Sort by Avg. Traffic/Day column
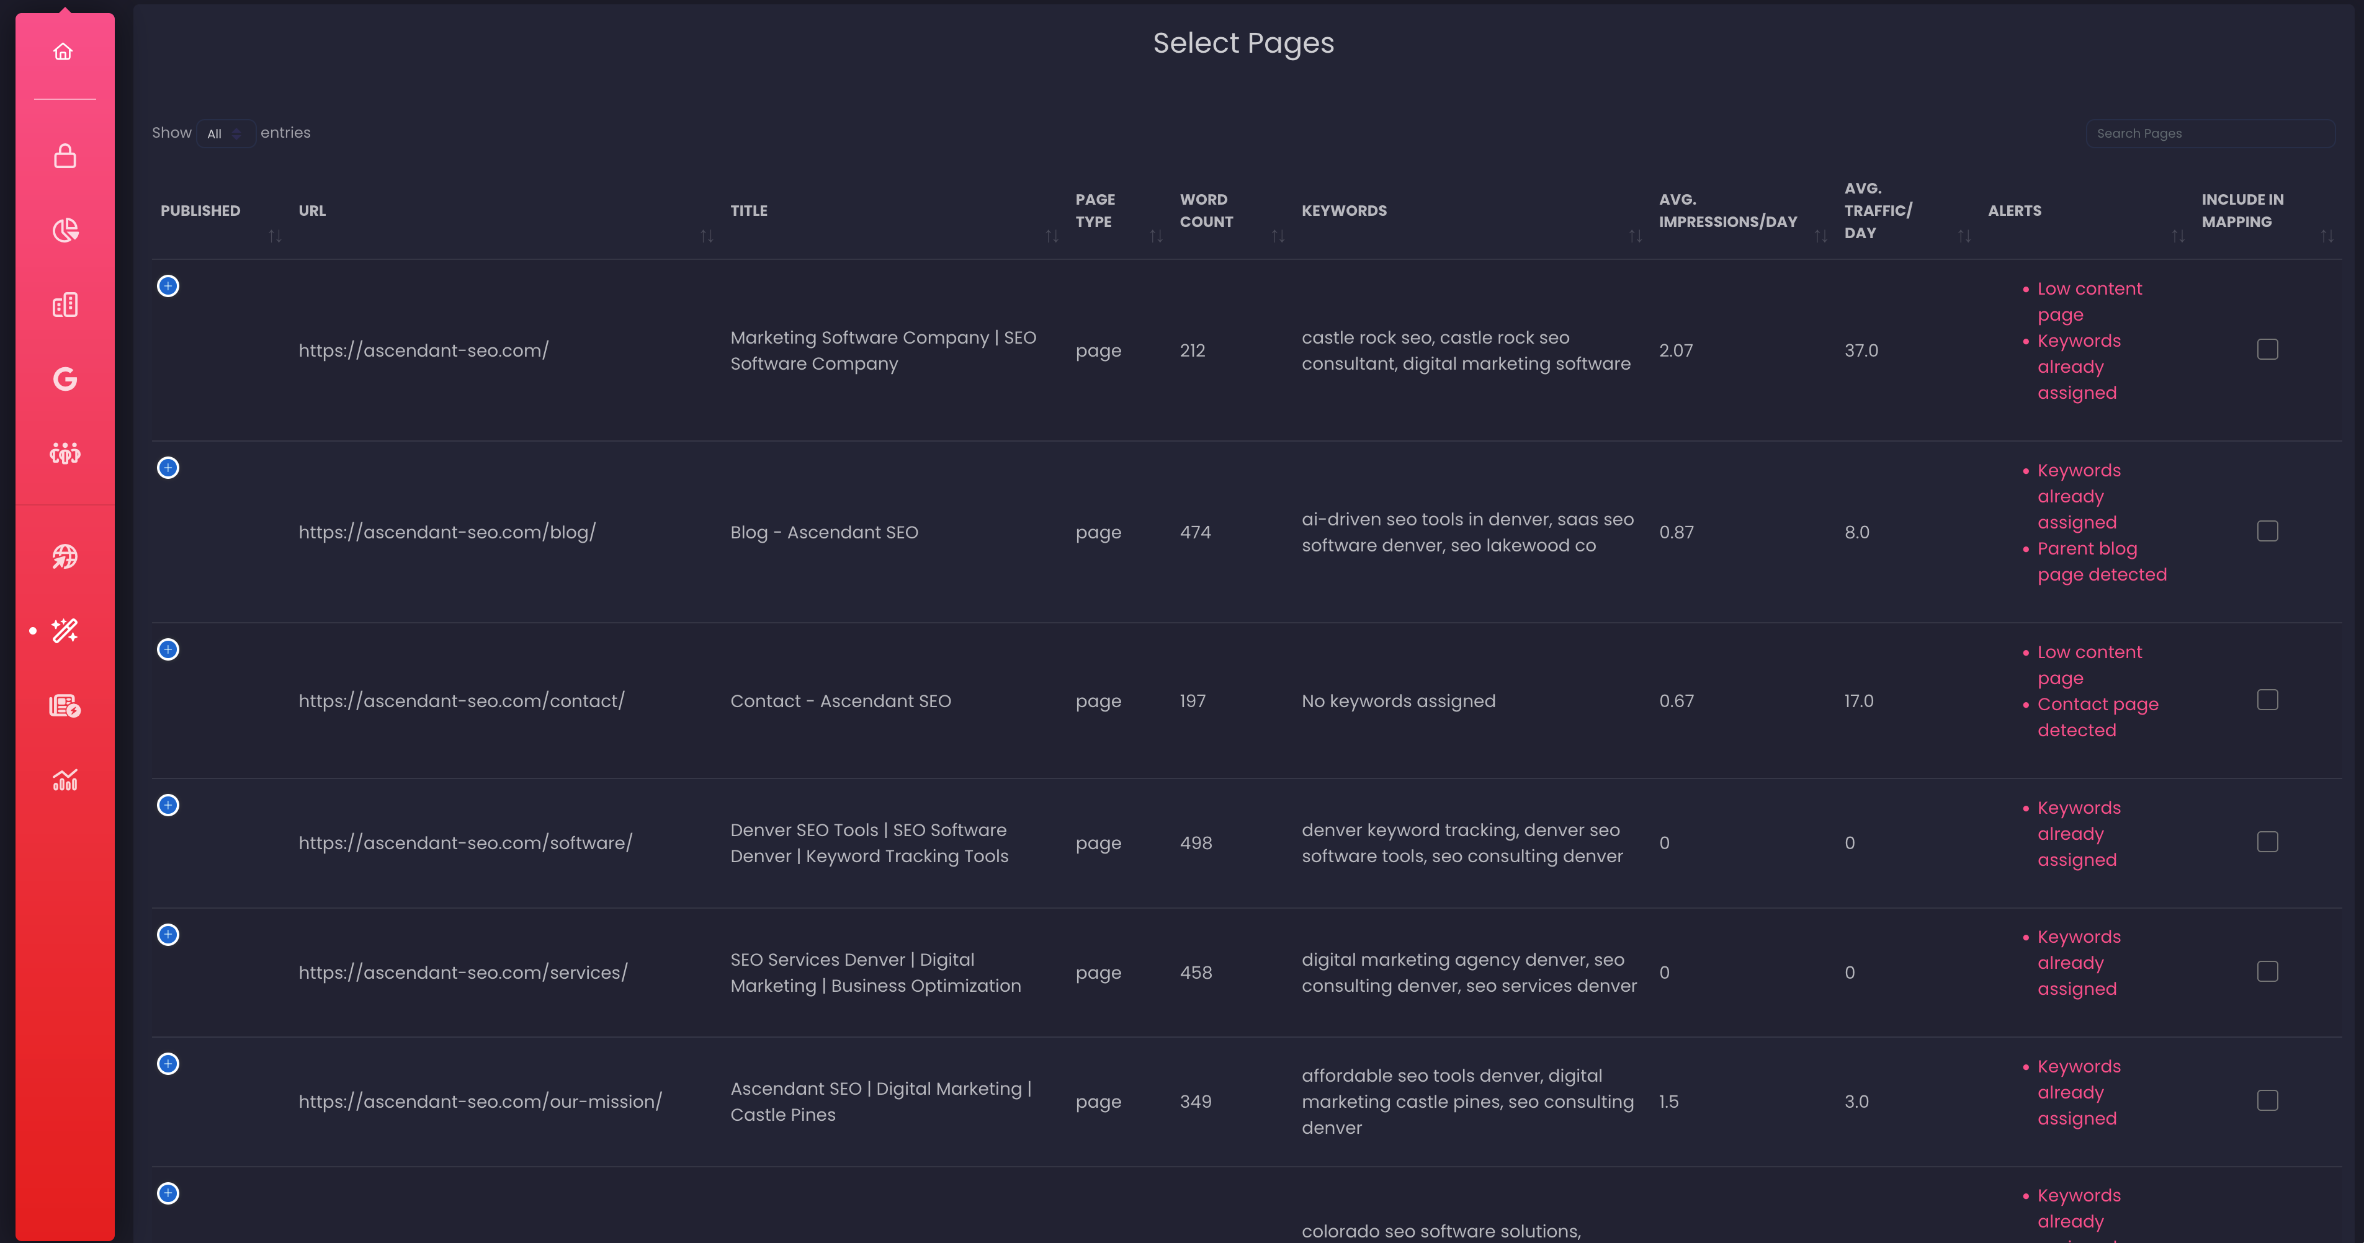 (1965, 237)
